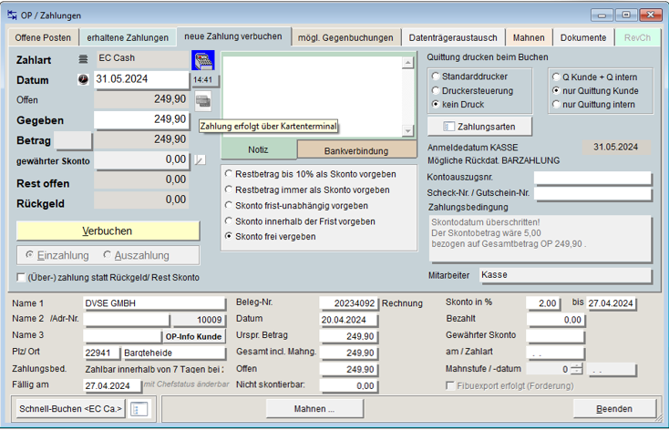
Task: Click the Plz field 22941
Action: click(x=102, y=353)
